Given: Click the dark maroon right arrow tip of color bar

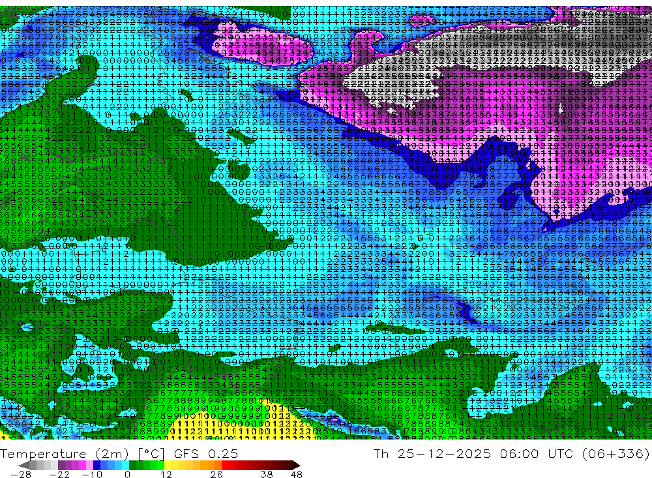Looking at the screenshot, I should pos(297,466).
